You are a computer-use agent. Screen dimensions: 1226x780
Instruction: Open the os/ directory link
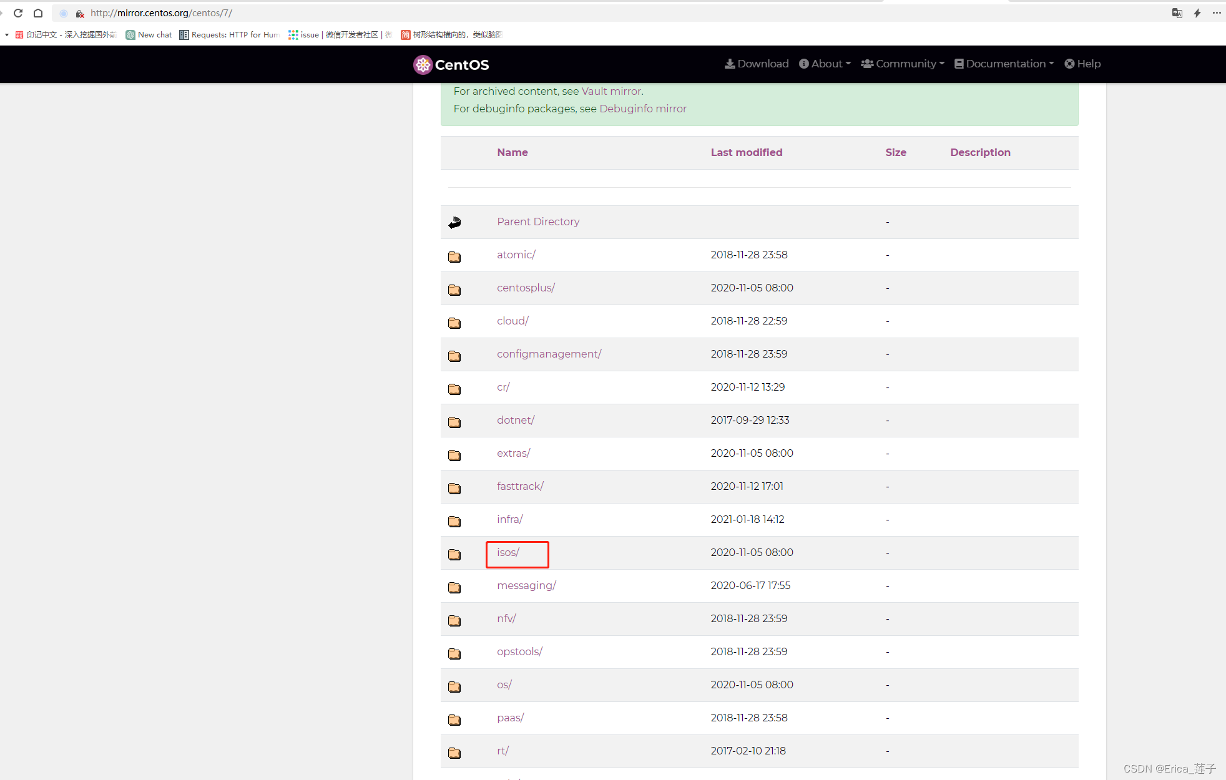(504, 685)
